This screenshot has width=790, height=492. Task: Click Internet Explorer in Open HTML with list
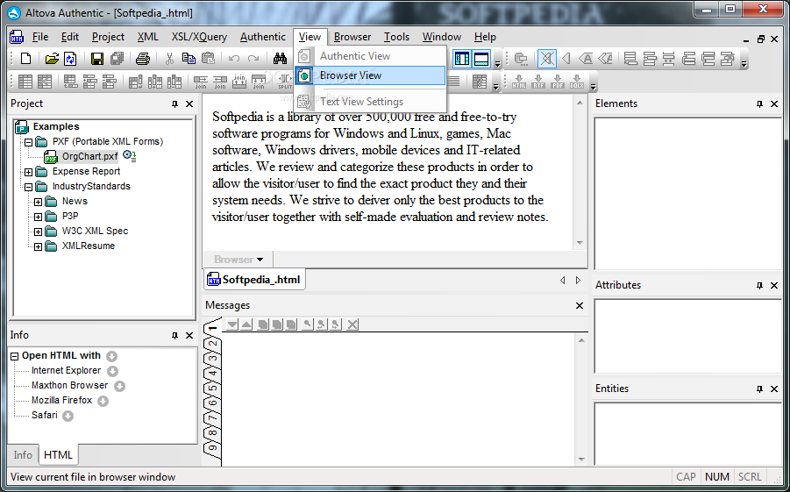(x=66, y=370)
